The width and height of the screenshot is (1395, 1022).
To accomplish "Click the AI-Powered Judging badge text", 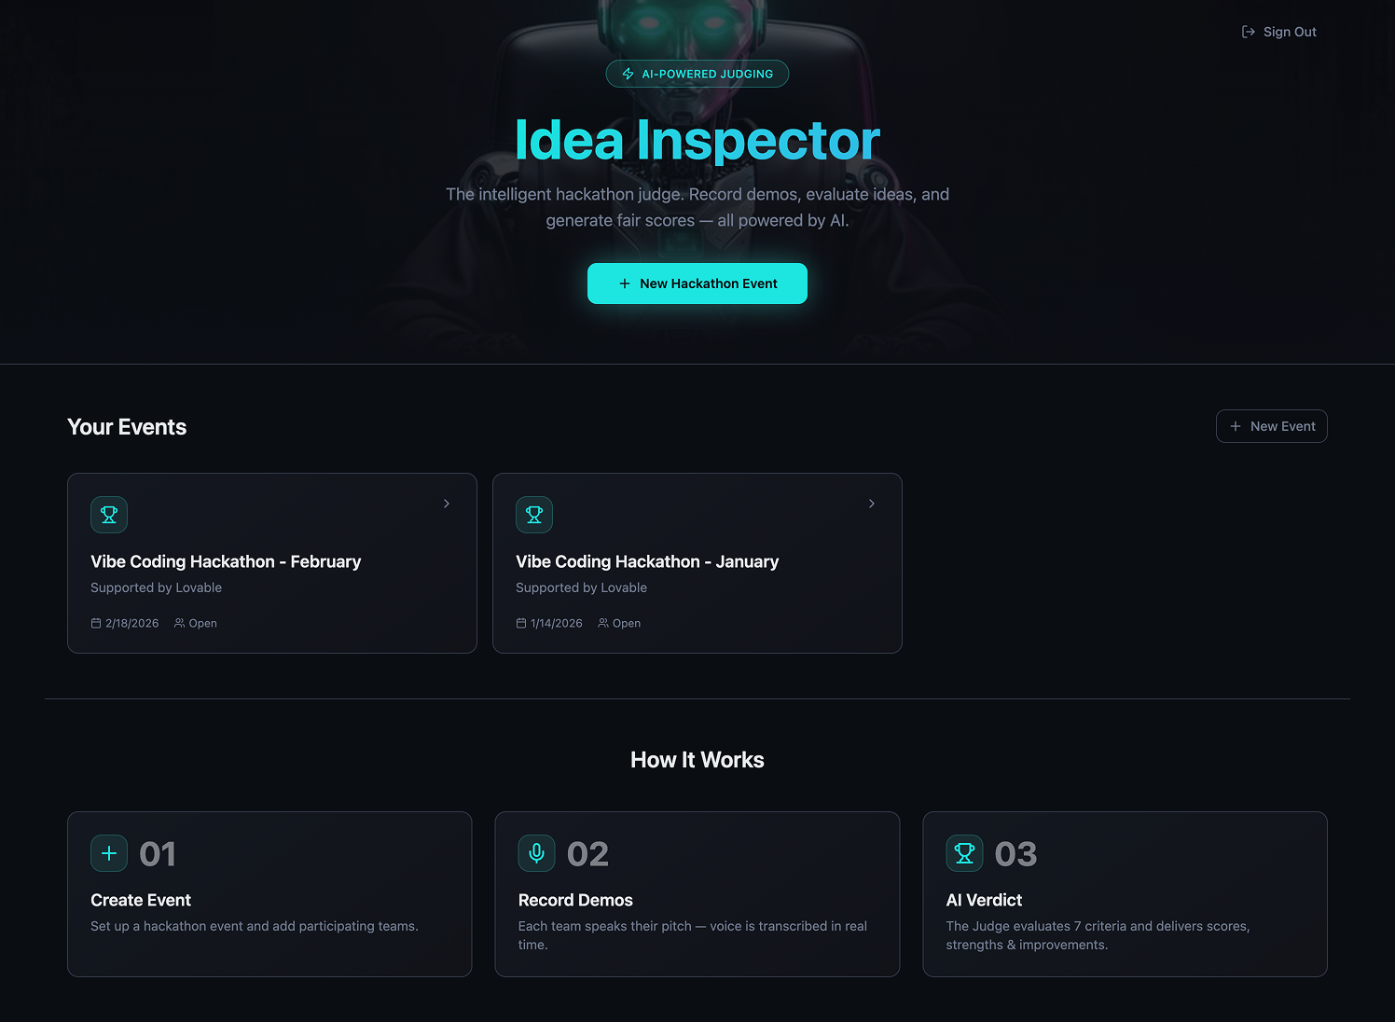I will coord(708,74).
